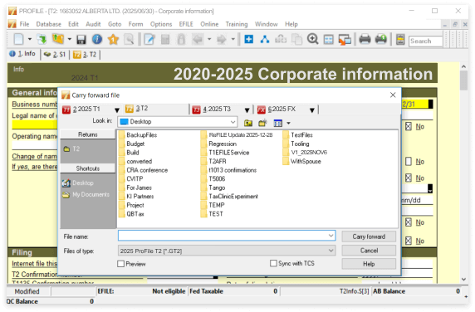Open the Files of type dropdown

[x=331, y=251]
